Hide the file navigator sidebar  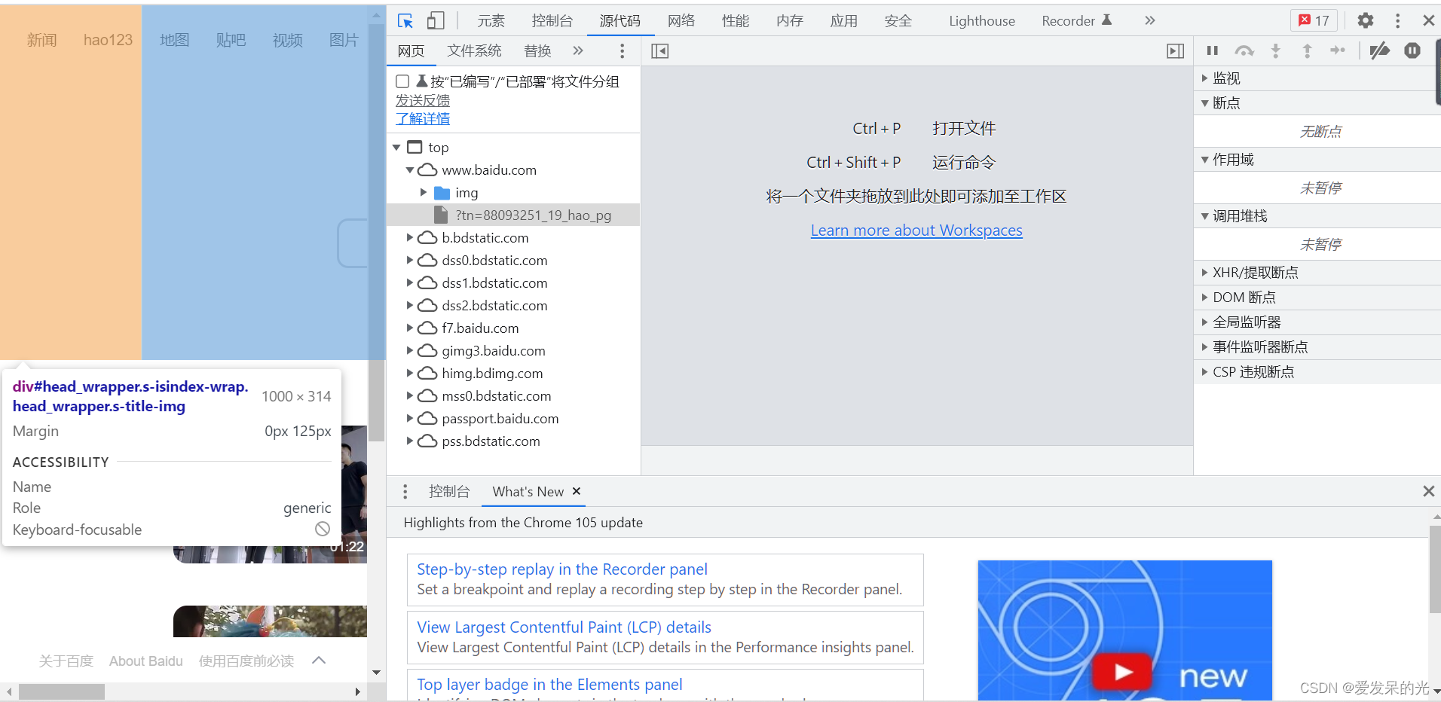660,51
